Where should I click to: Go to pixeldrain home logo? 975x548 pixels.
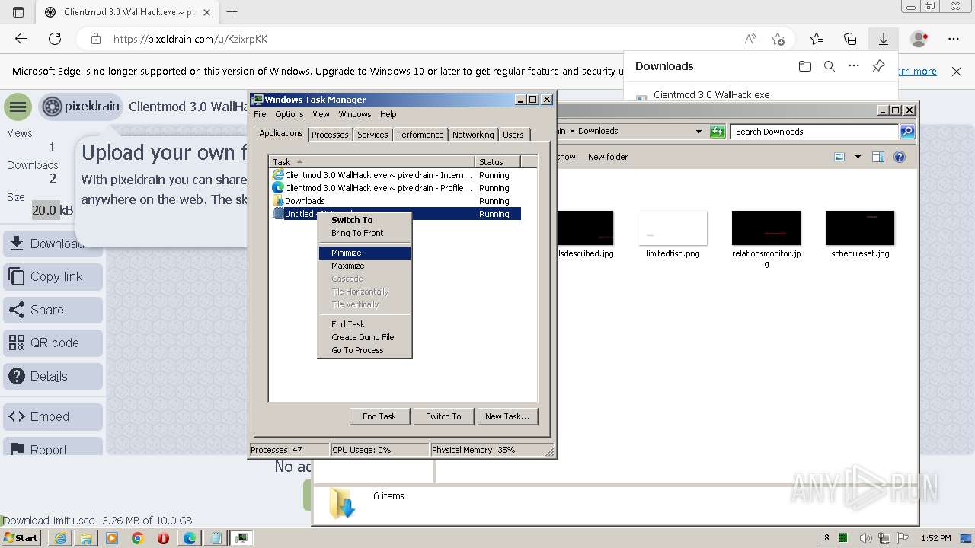pos(82,107)
